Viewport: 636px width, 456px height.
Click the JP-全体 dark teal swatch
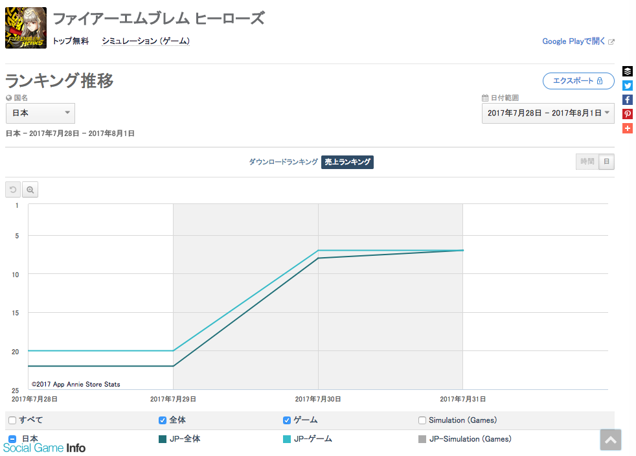[x=163, y=439]
